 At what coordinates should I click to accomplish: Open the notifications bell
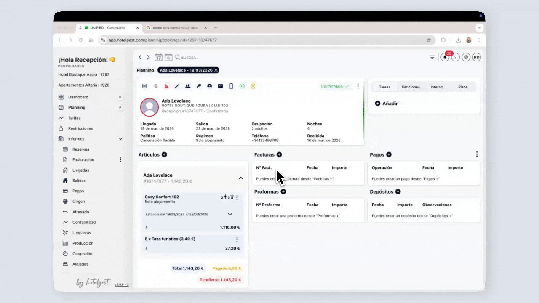click(x=445, y=58)
